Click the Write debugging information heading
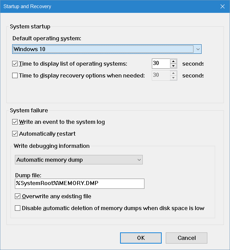The image size is (230, 250). 52,146
